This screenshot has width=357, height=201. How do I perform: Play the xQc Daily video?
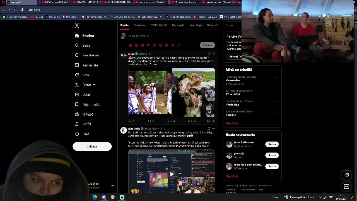(172, 174)
